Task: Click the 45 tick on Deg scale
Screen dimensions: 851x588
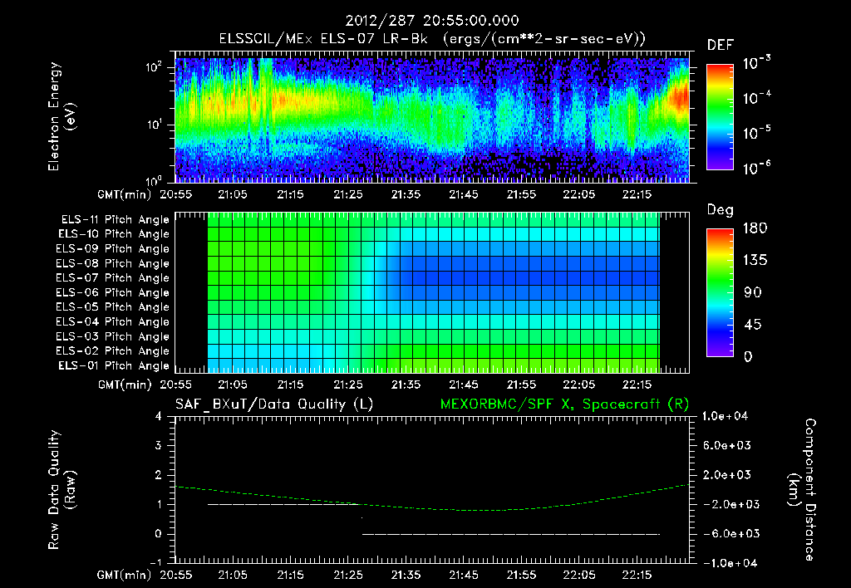Action: click(x=752, y=325)
